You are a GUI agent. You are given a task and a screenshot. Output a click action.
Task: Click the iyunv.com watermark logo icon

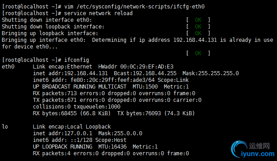[239, 149]
